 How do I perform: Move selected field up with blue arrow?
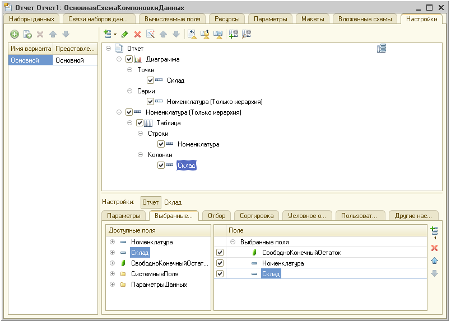click(x=434, y=261)
